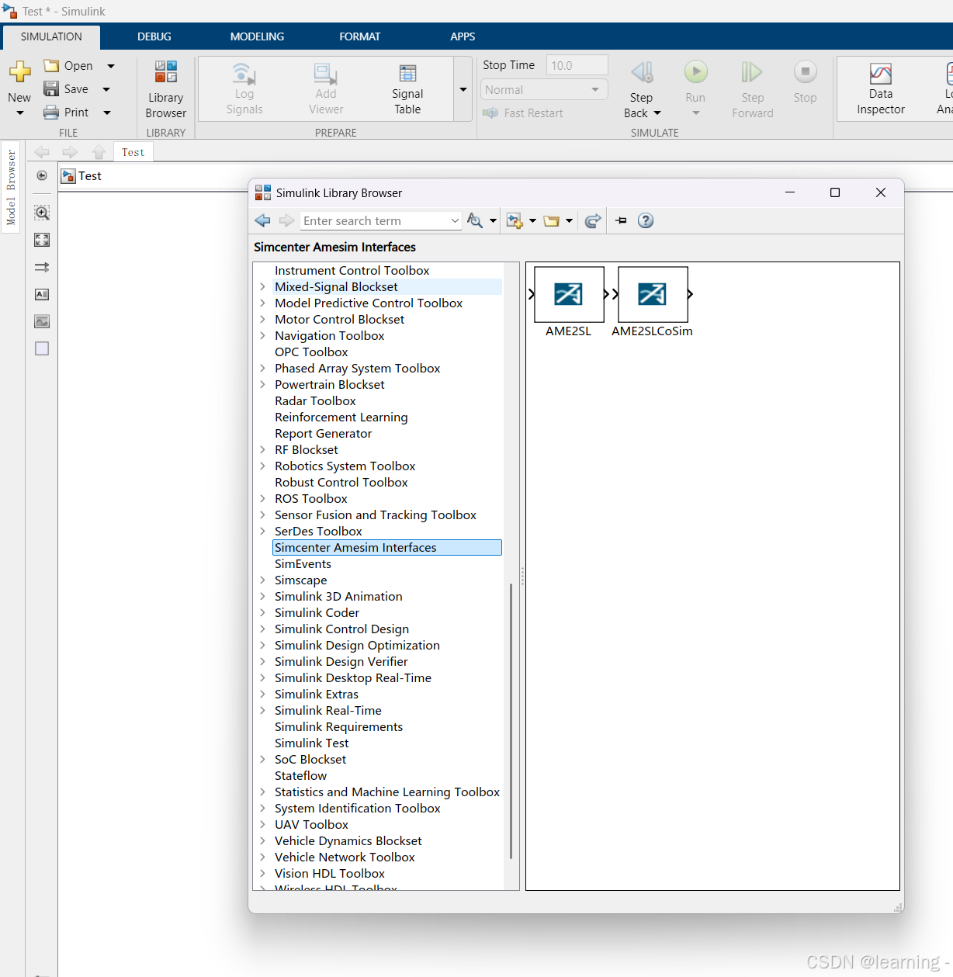Screen dimensions: 953x977
Task: Select the AME2SLCoSim block
Action: click(653, 294)
